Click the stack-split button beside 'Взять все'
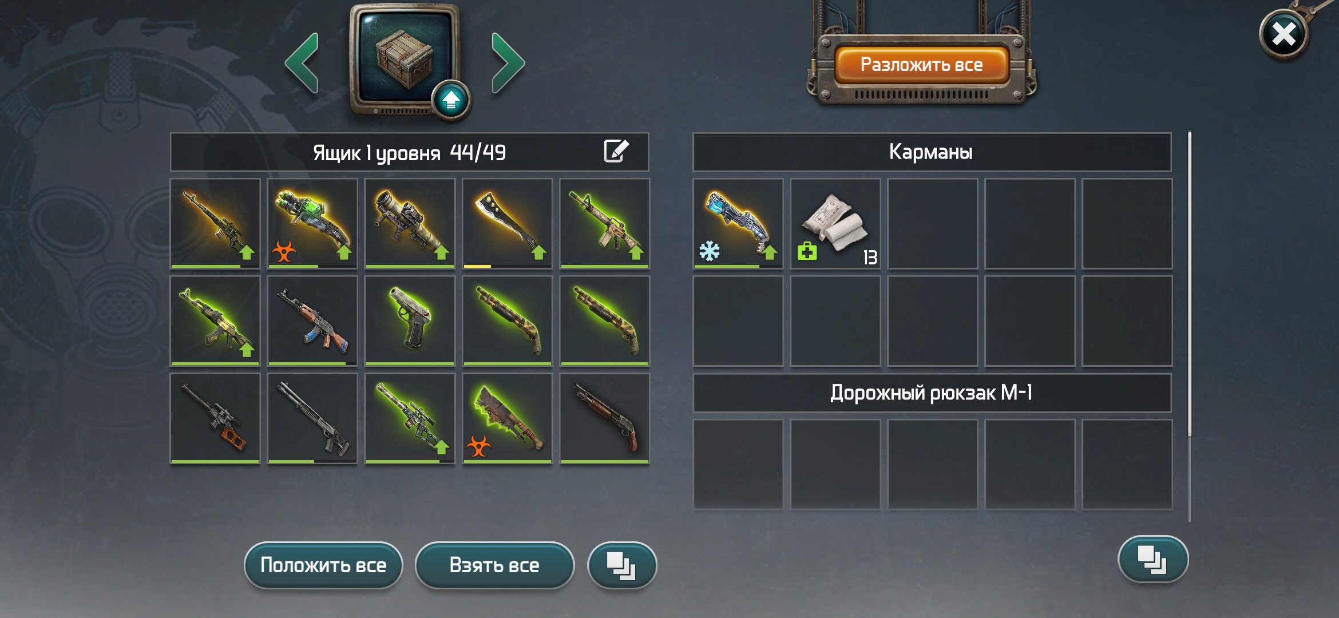The height and width of the screenshot is (618, 1339). [x=622, y=565]
